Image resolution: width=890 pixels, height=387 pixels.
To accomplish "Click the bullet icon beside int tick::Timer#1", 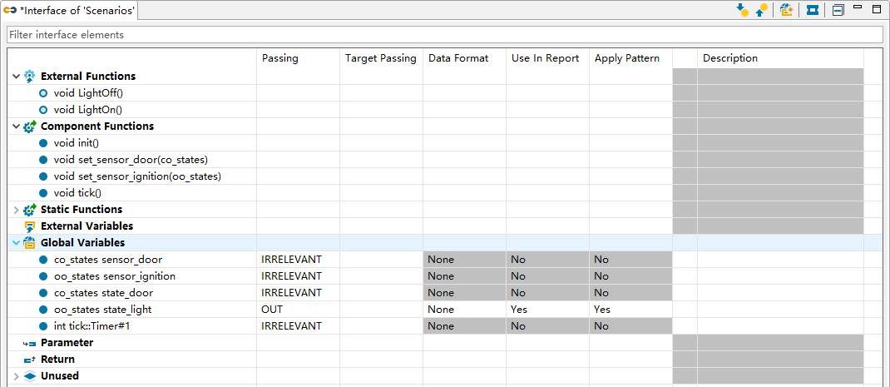I will (43, 326).
